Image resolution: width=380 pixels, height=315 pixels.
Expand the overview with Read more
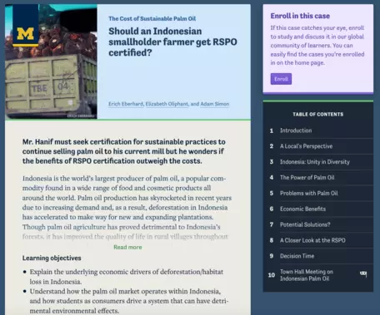[x=127, y=247]
